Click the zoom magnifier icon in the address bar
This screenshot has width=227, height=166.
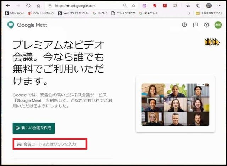click(x=125, y=6)
